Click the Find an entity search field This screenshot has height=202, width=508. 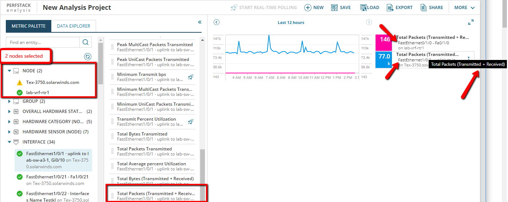(43, 42)
